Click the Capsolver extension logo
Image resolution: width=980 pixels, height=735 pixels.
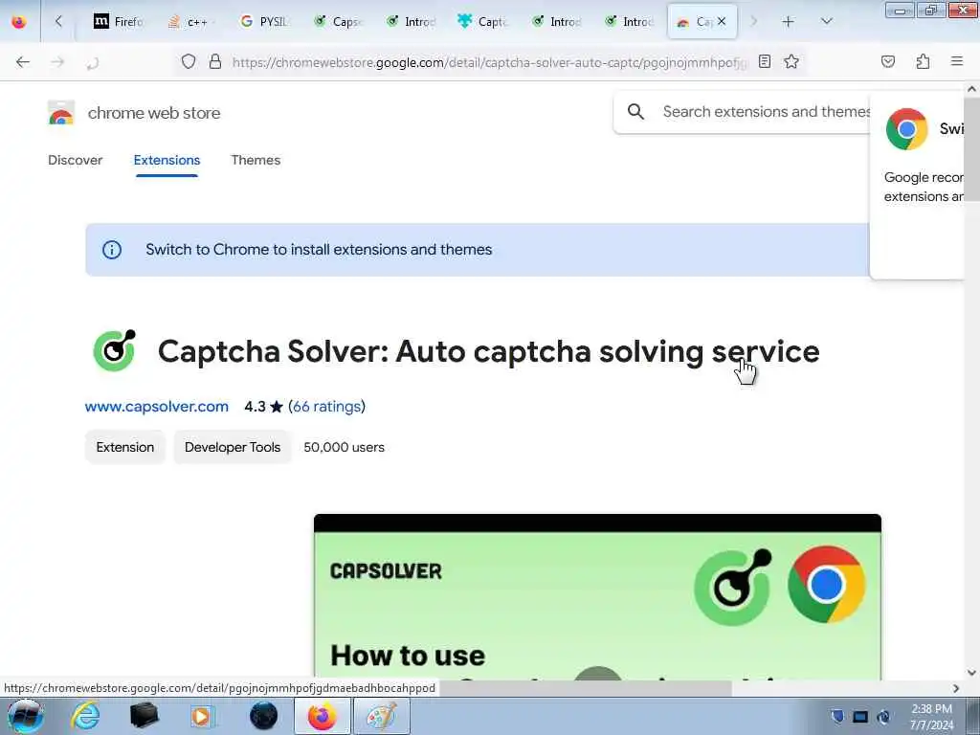pyautogui.click(x=115, y=350)
